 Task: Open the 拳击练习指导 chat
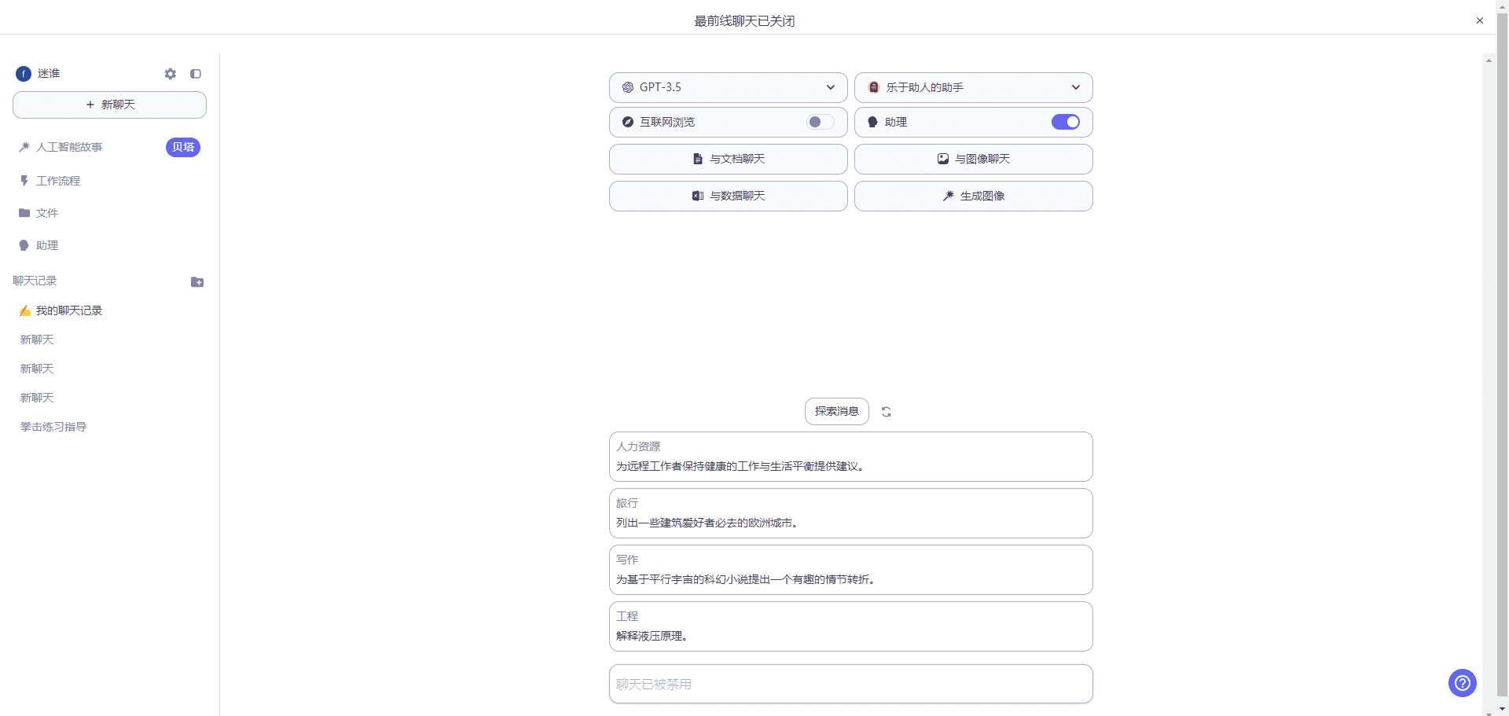(53, 427)
